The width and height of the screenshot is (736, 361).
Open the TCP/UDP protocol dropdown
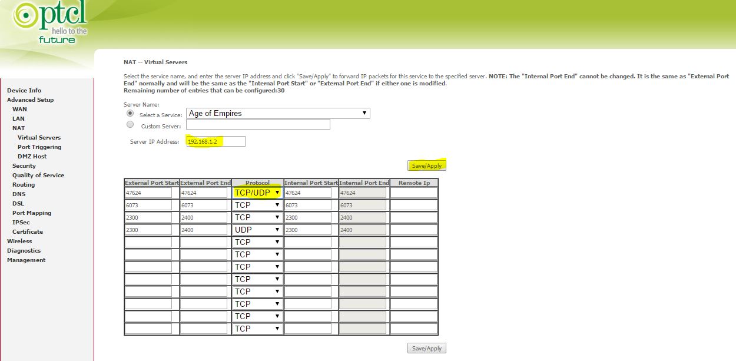pos(257,193)
